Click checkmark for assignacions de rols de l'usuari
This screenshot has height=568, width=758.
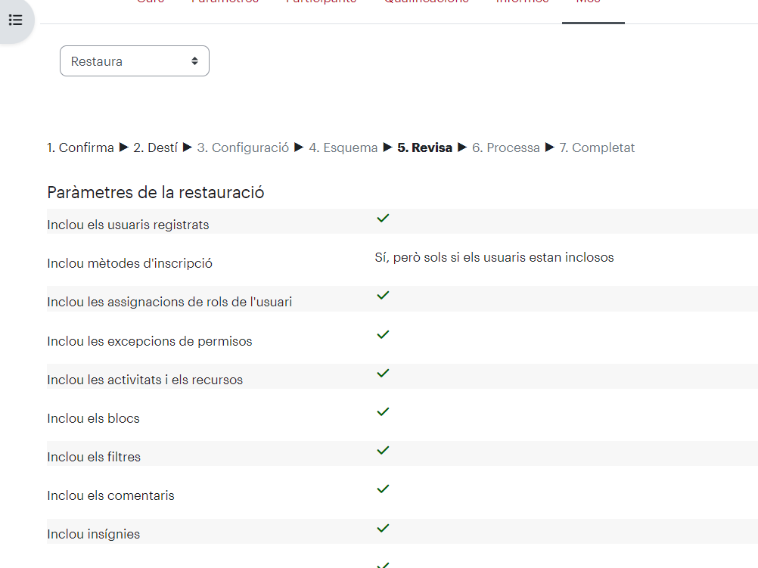coord(383,296)
